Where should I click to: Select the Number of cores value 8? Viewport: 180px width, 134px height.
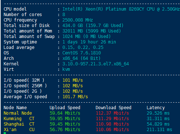(x=64, y=15)
